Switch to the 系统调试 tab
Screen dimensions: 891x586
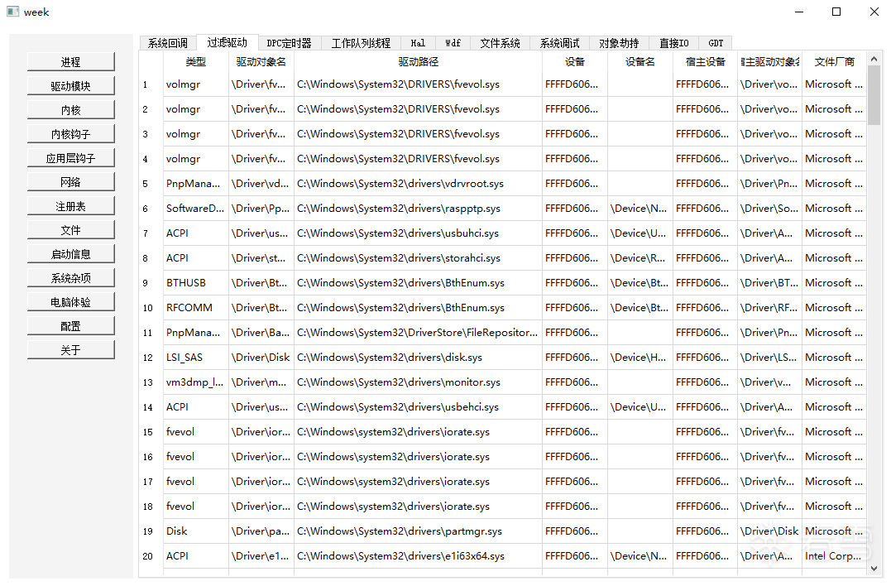560,43
